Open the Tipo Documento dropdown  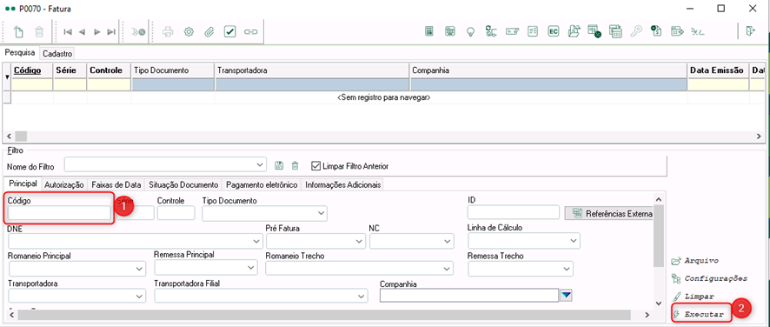[x=322, y=213]
